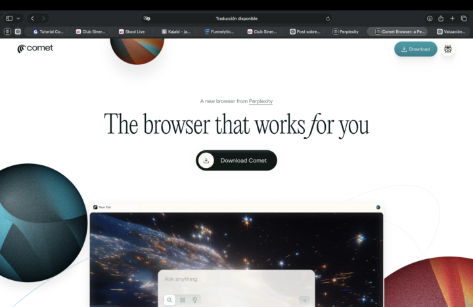Open the Perplexity link
The width and height of the screenshot is (473, 307).
[x=261, y=101]
